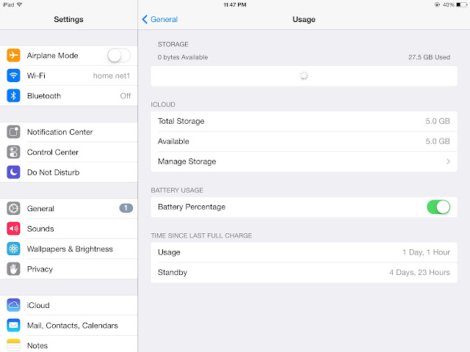The height and width of the screenshot is (352, 470).
Task: Open Mail, Contacts, Calendars settings
Action: click(68, 326)
